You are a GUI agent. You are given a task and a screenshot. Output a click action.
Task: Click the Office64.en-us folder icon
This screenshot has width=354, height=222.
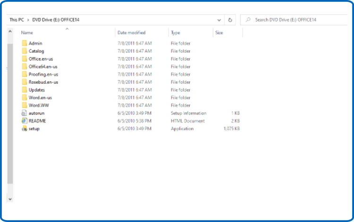point(25,66)
